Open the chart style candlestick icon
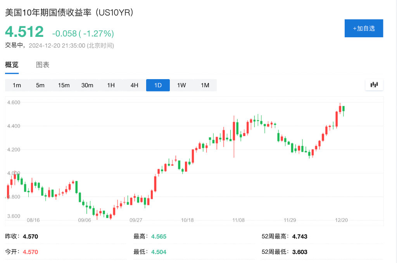The width and height of the screenshot is (397, 263). pos(374,85)
